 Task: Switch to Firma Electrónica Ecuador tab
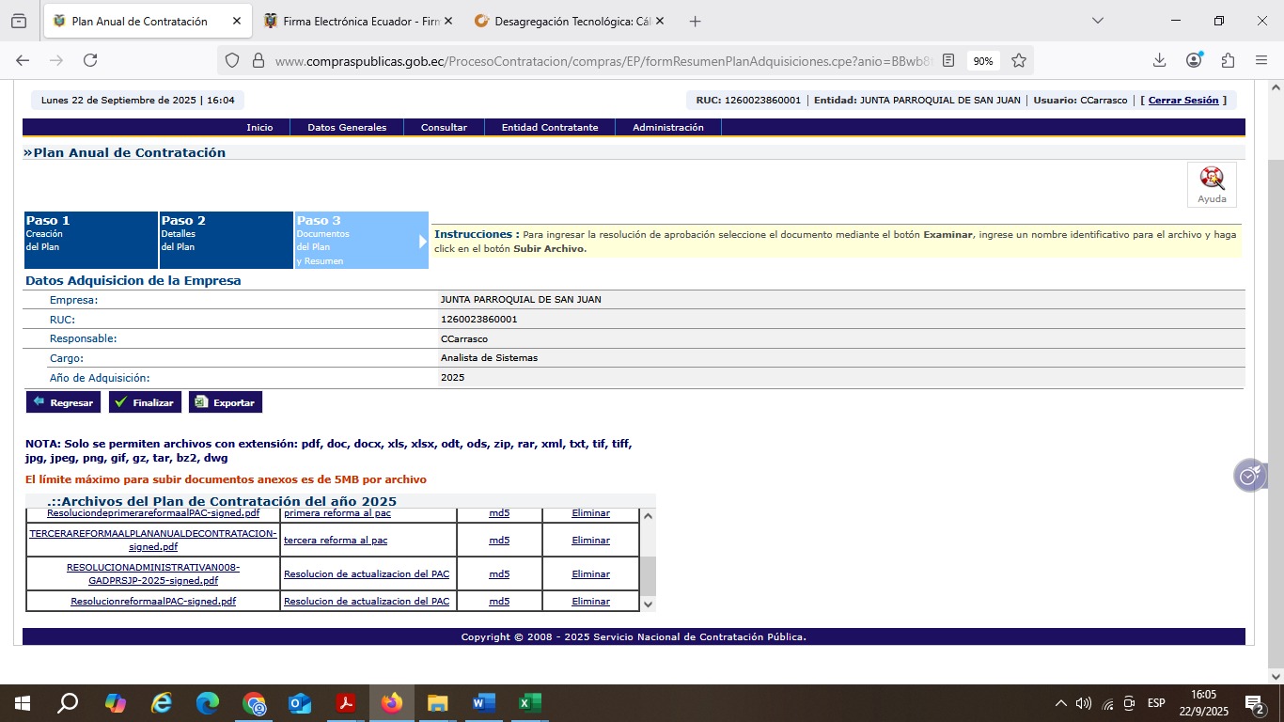359,21
